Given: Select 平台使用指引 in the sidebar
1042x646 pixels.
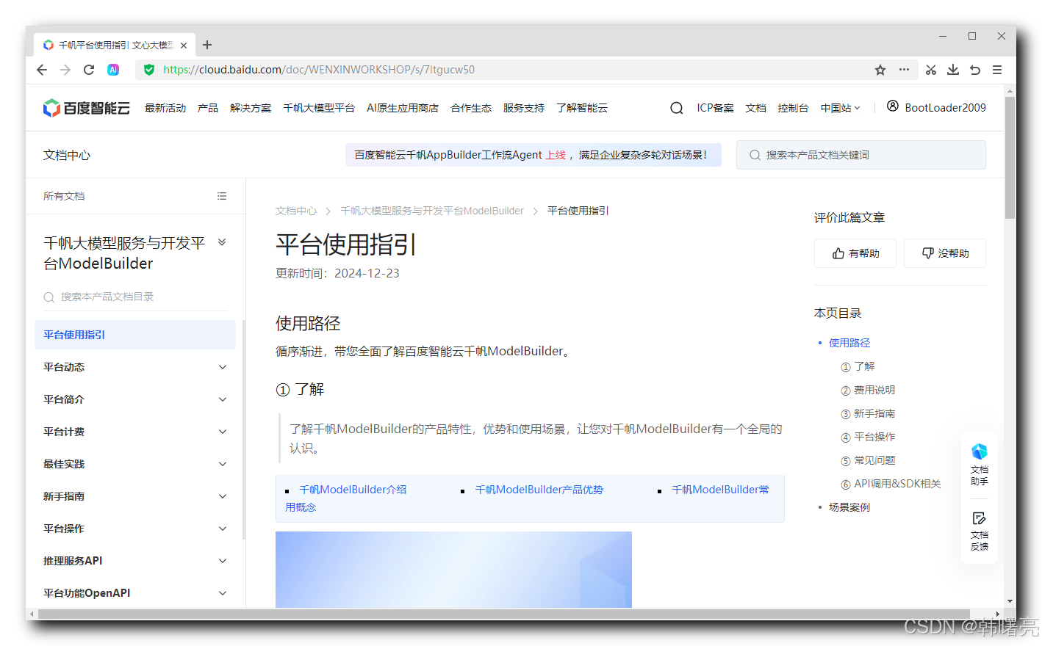Looking at the screenshot, I should pyautogui.click(x=135, y=335).
